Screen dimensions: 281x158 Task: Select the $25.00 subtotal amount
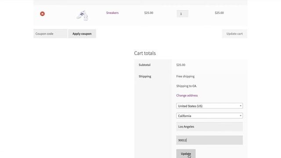[x=180, y=65]
